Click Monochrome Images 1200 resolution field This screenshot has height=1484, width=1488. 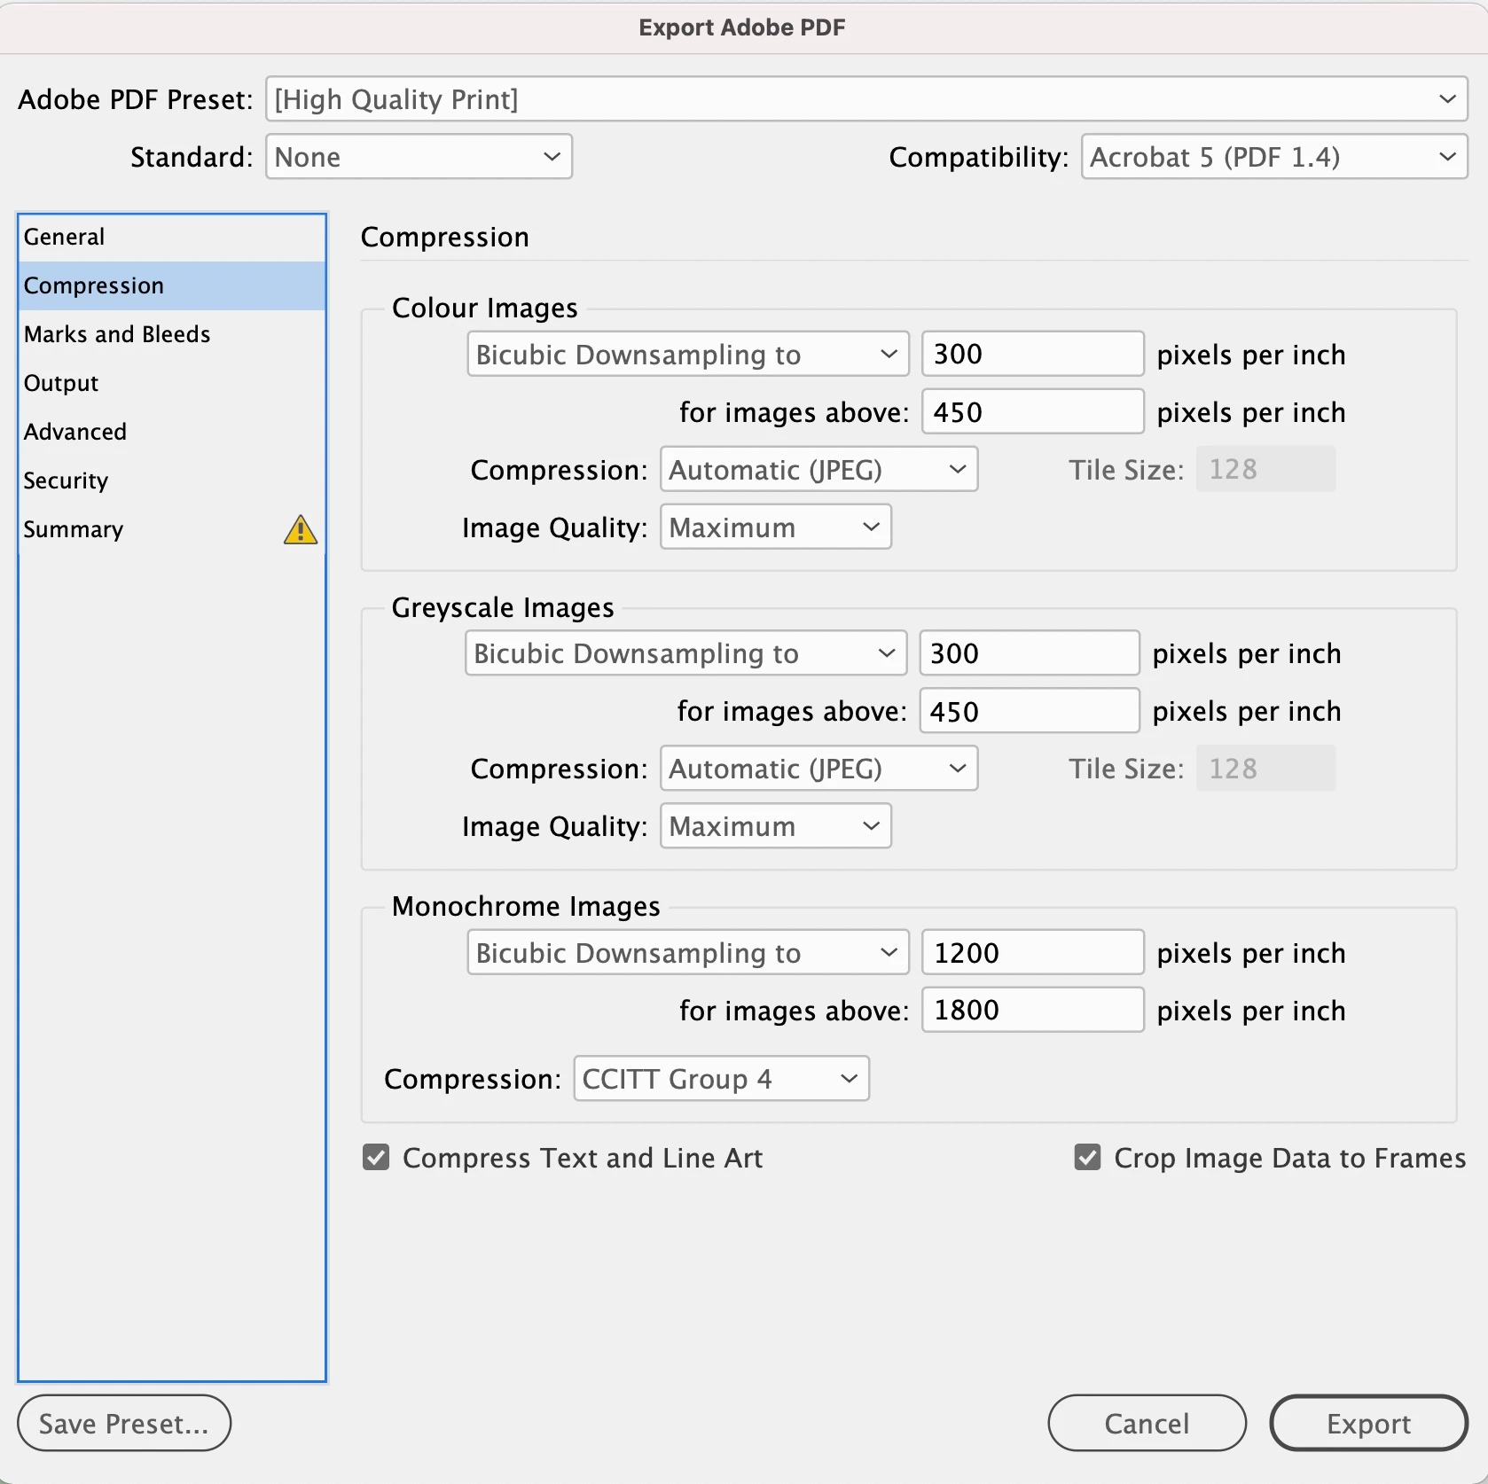[x=1032, y=953]
